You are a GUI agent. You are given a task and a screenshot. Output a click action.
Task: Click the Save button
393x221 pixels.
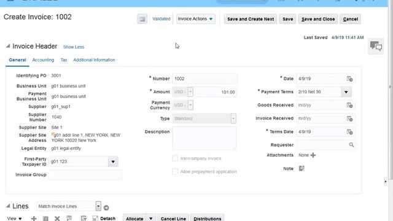[288, 19]
